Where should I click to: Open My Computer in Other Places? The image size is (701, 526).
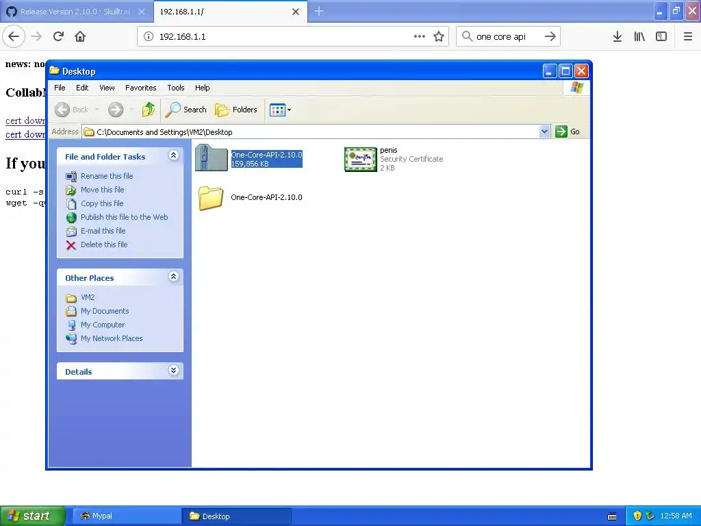[103, 325]
